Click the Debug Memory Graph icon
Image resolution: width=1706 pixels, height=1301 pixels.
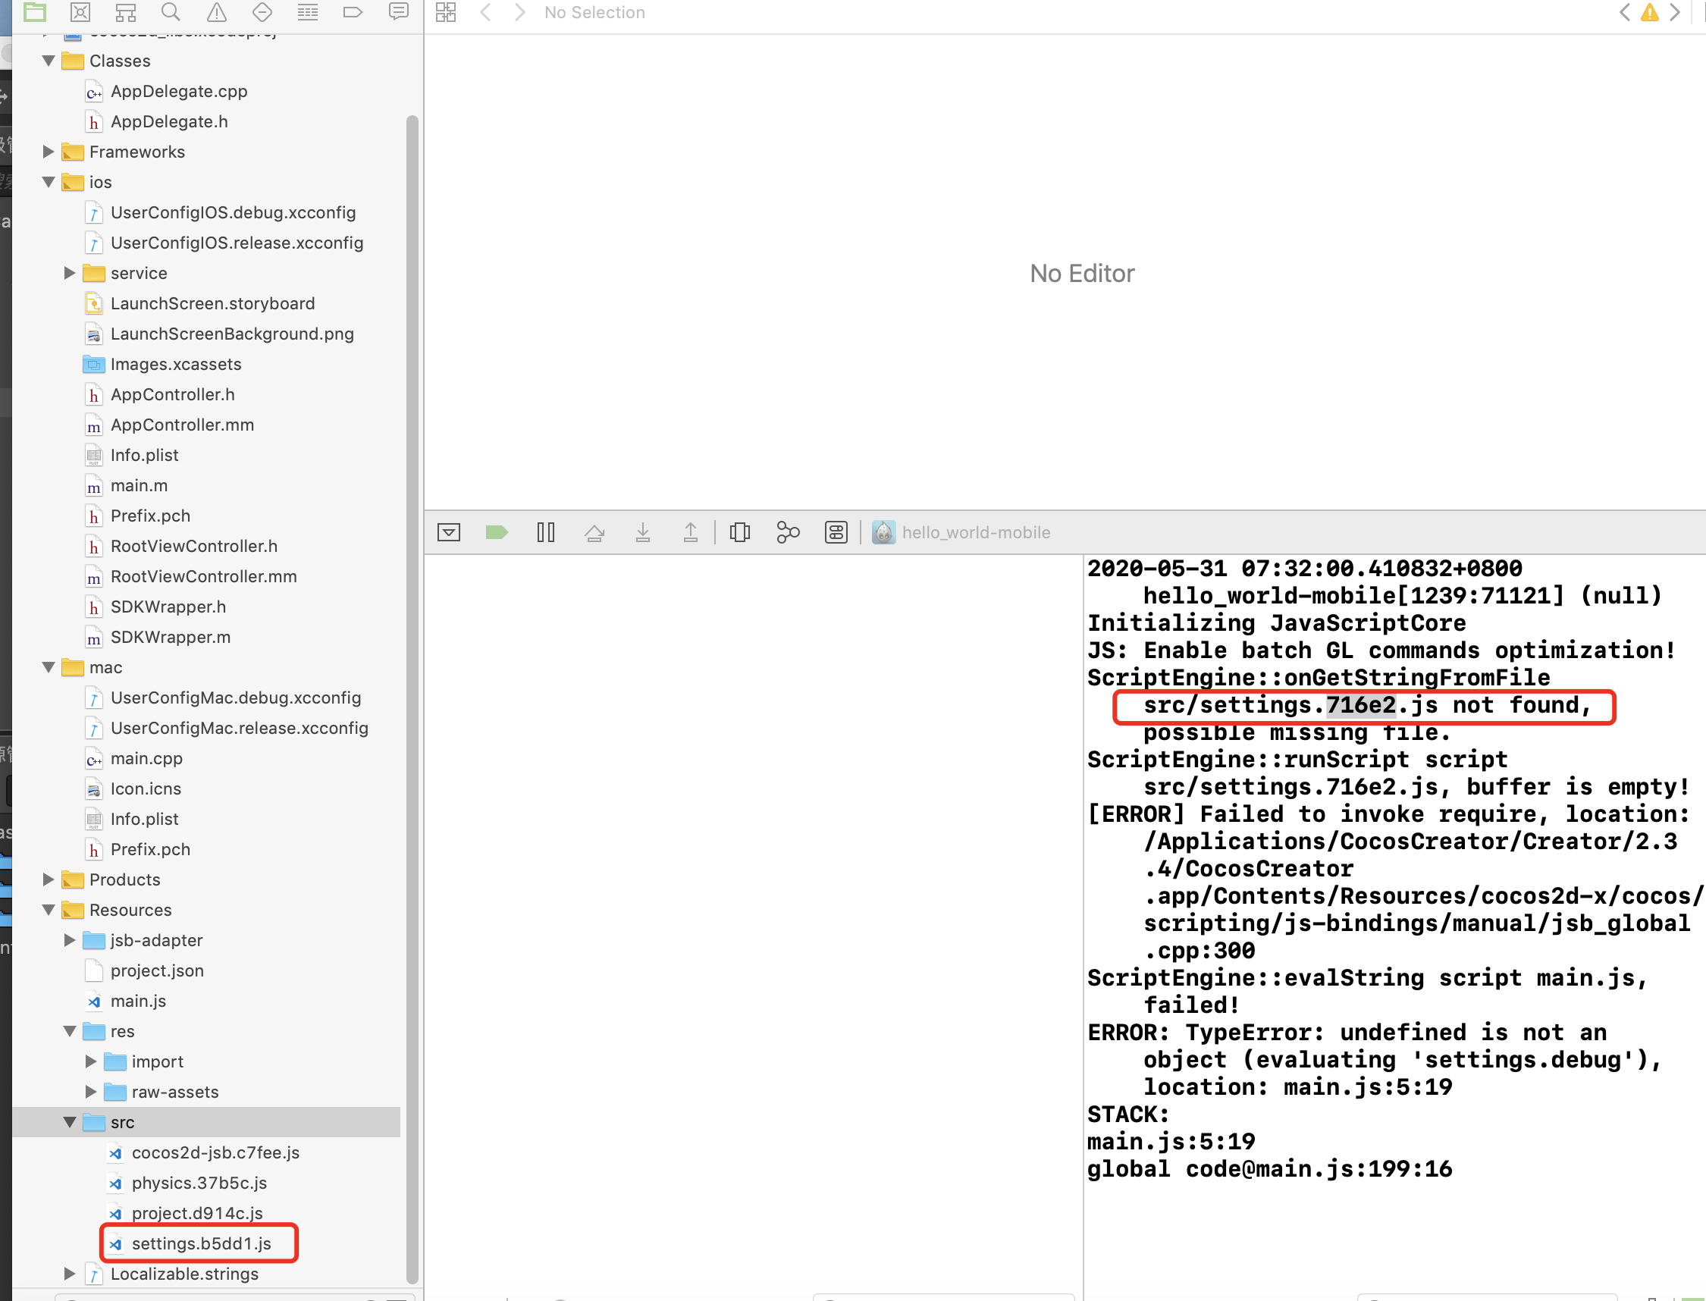coord(788,532)
